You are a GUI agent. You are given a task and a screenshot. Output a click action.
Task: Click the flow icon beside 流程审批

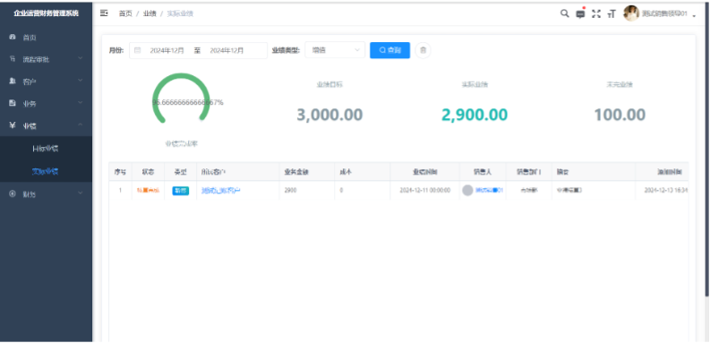point(13,59)
